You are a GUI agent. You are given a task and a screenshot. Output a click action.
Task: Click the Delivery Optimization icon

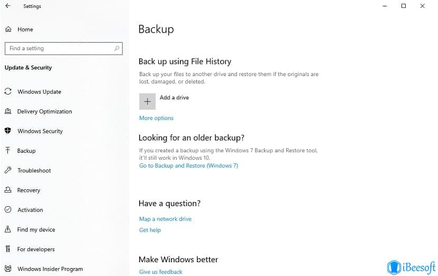[8, 111]
